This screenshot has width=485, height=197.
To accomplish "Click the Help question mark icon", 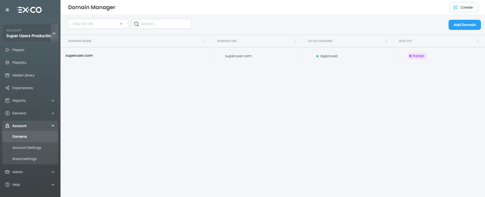I will tap(7, 185).
